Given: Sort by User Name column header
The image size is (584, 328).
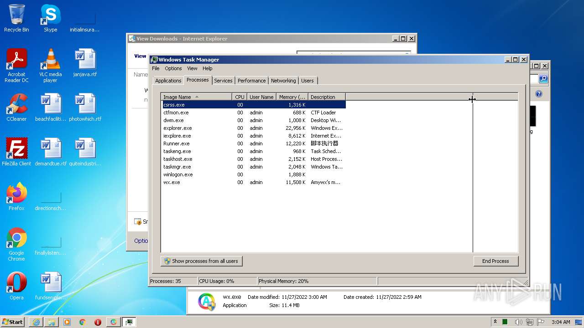Looking at the screenshot, I should tap(261, 97).
